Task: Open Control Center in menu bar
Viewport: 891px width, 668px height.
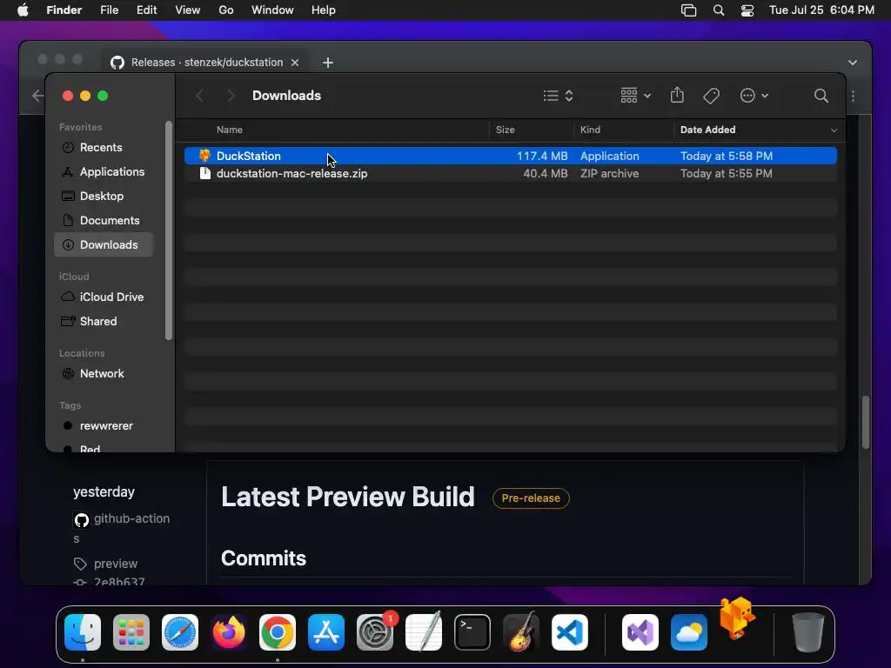Action: pos(747,10)
